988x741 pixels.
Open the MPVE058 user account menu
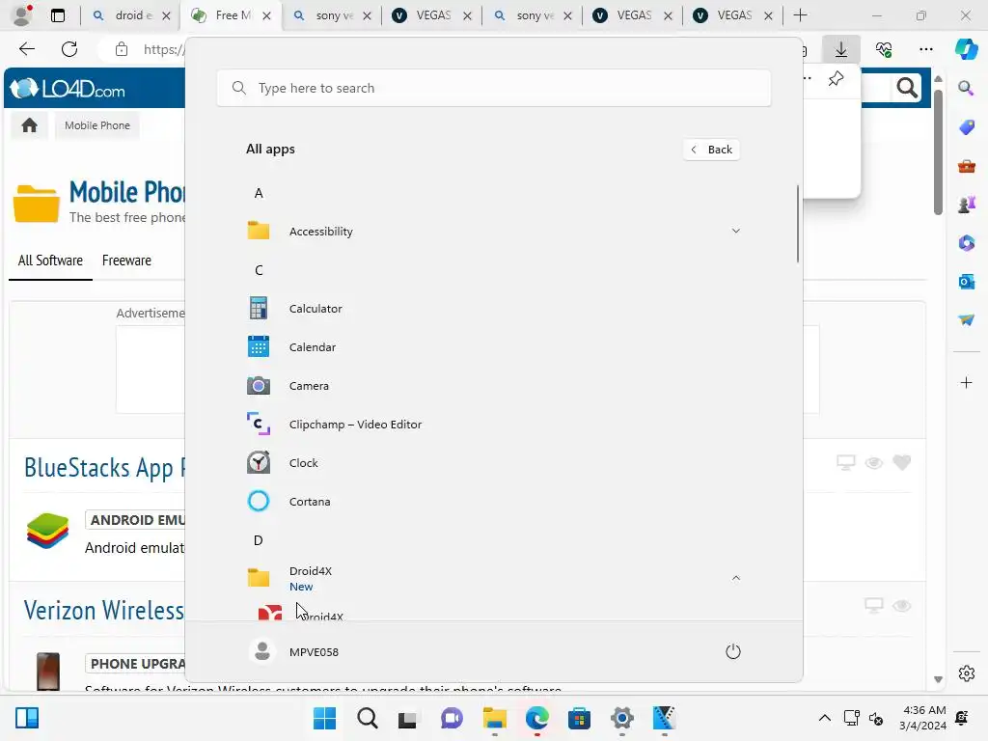pos(294,651)
